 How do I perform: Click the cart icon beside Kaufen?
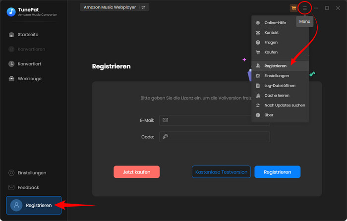[x=258, y=52]
